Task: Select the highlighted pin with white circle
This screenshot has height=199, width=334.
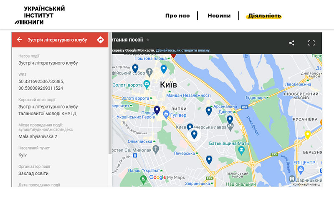Action: pos(194,135)
